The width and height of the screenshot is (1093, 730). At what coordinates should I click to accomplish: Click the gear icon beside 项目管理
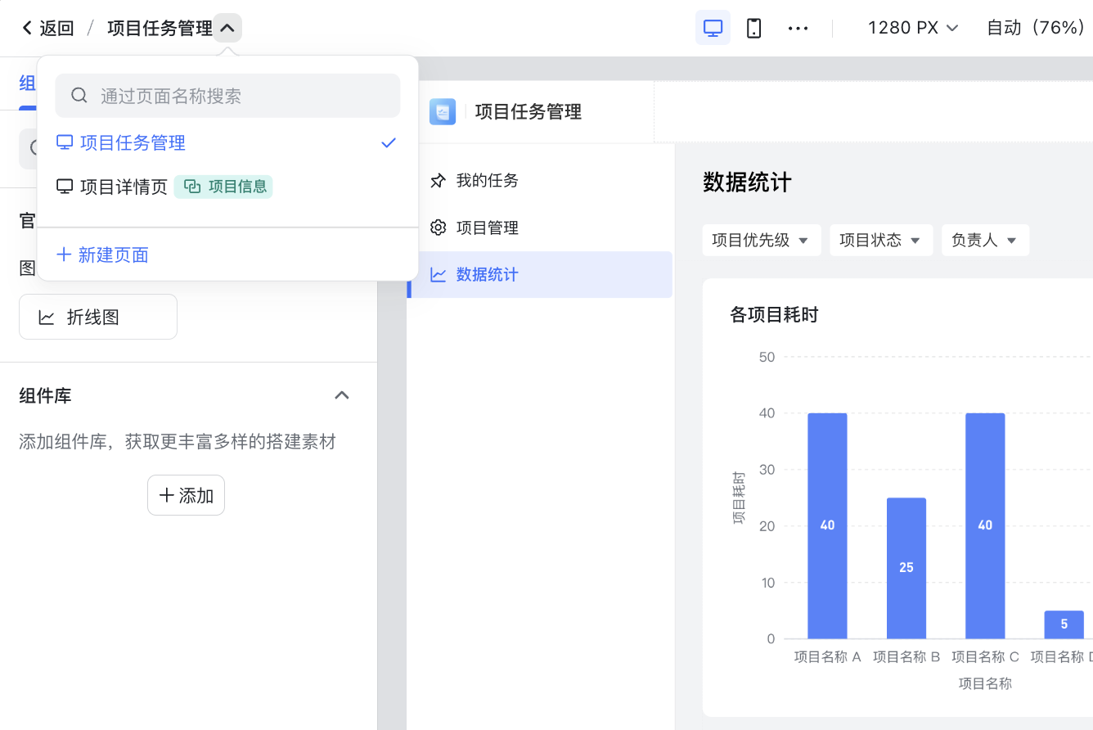[439, 228]
